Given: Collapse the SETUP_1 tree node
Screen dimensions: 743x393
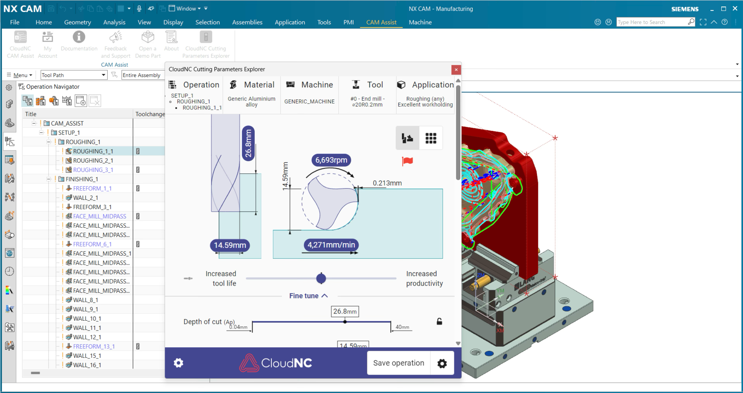Looking at the screenshot, I should pos(41,132).
